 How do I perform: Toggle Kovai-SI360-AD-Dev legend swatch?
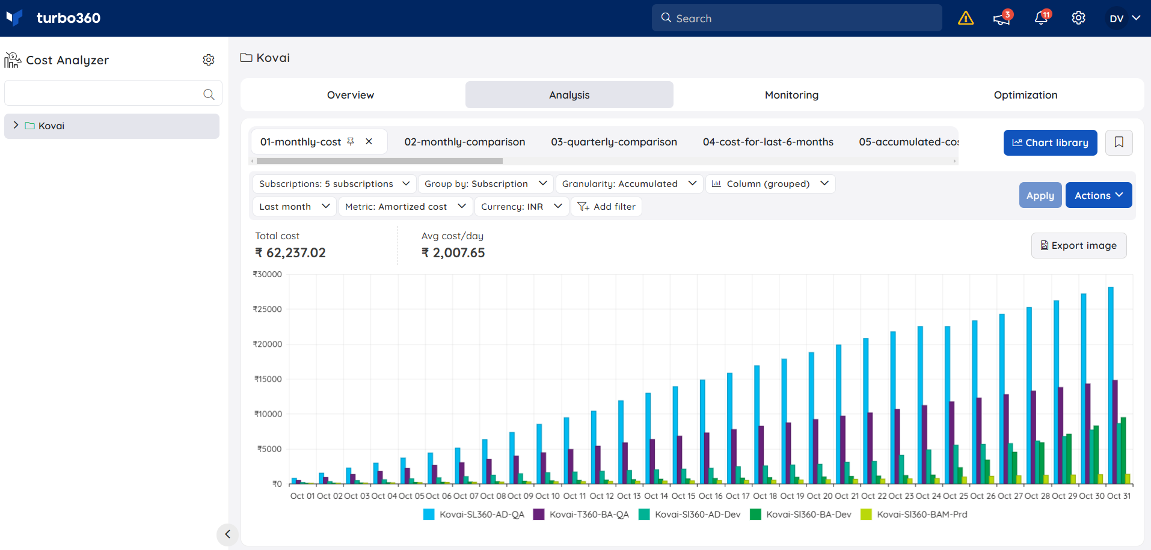pyautogui.click(x=644, y=515)
